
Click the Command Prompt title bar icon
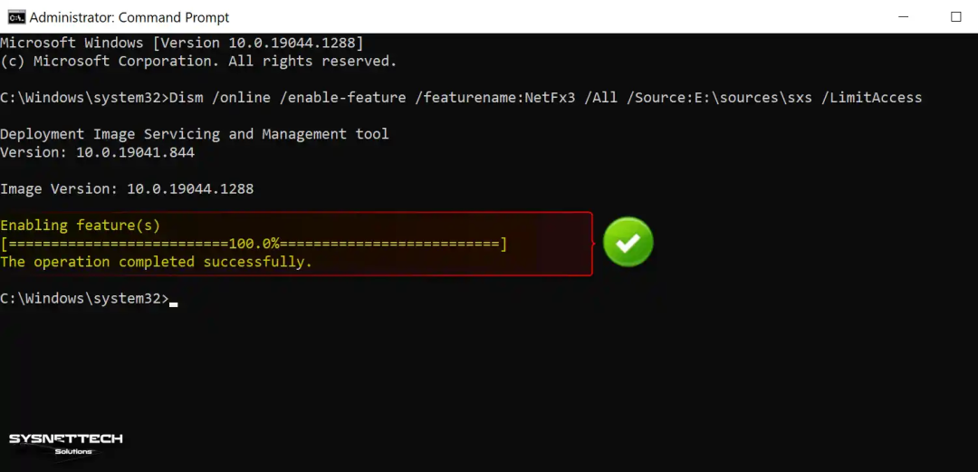pyautogui.click(x=15, y=16)
